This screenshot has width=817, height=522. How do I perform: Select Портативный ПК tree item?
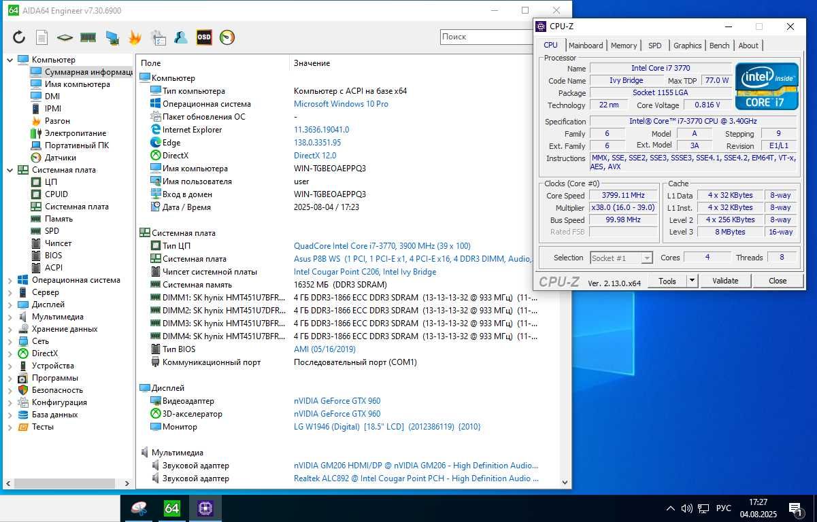point(76,145)
